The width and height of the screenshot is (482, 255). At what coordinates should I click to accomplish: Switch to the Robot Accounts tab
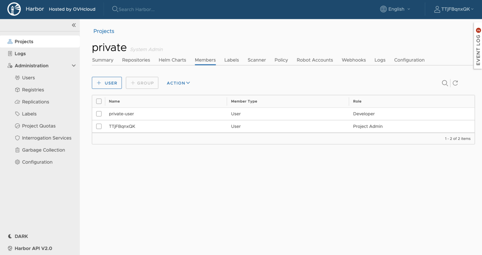(315, 60)
